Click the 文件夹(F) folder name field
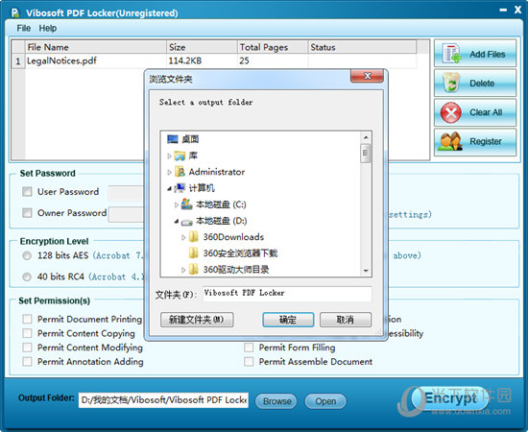528x432 pixels. point(287,294)
